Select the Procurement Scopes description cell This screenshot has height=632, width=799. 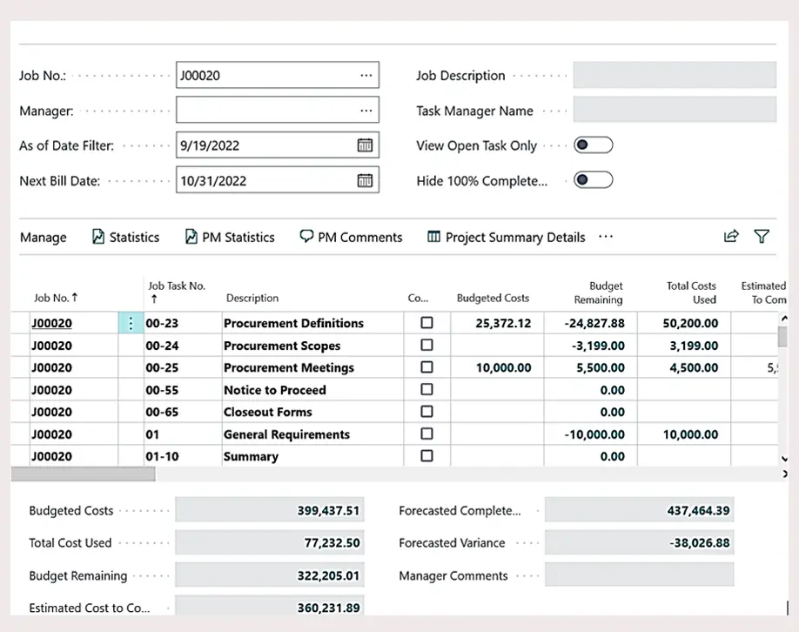point(312,346)
